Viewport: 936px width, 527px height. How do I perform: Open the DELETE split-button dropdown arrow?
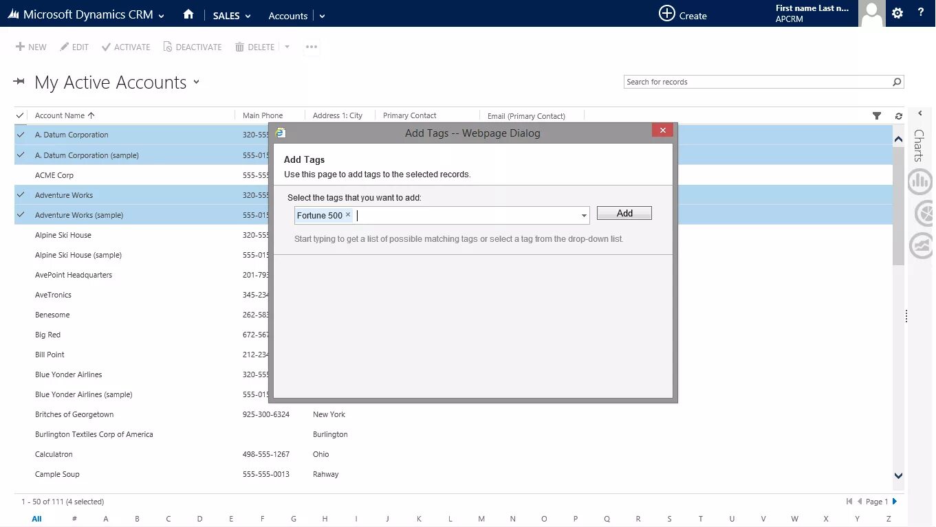coord(287,47)
